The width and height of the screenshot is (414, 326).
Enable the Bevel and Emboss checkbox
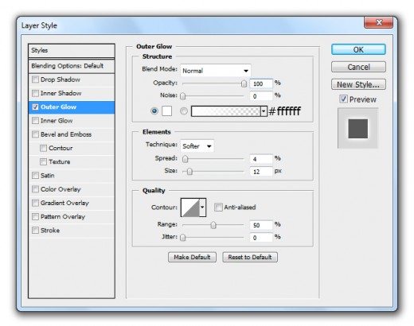click(x=35, y=134)
